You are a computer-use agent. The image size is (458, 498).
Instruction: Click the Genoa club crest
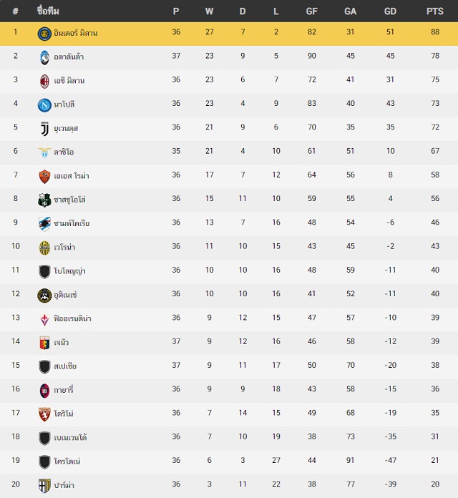click(x=44, y=343)
